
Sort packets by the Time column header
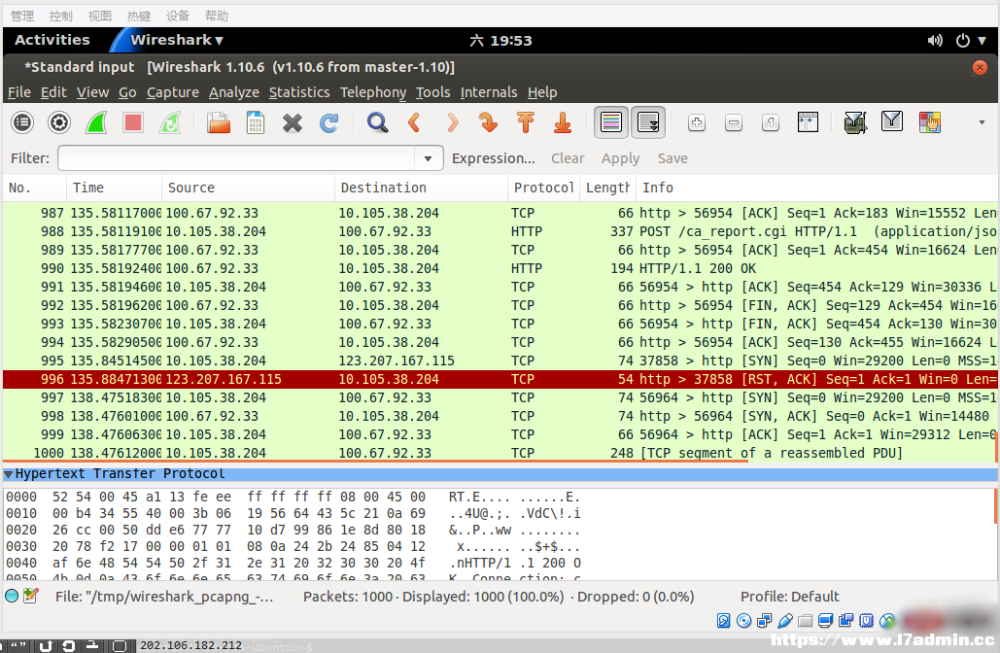pos(114,188)
